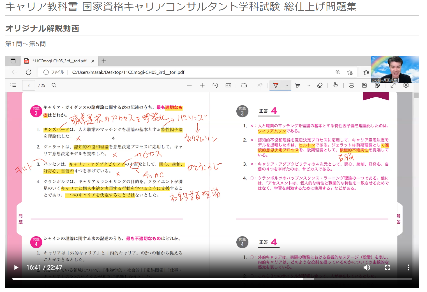
Task: Click the 正答 4 text for 問題 4
Action: [269, 242]
